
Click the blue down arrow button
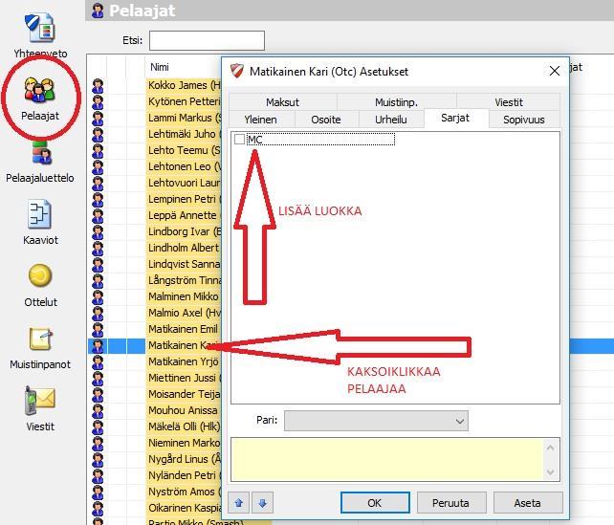click(x=262, y=503)
